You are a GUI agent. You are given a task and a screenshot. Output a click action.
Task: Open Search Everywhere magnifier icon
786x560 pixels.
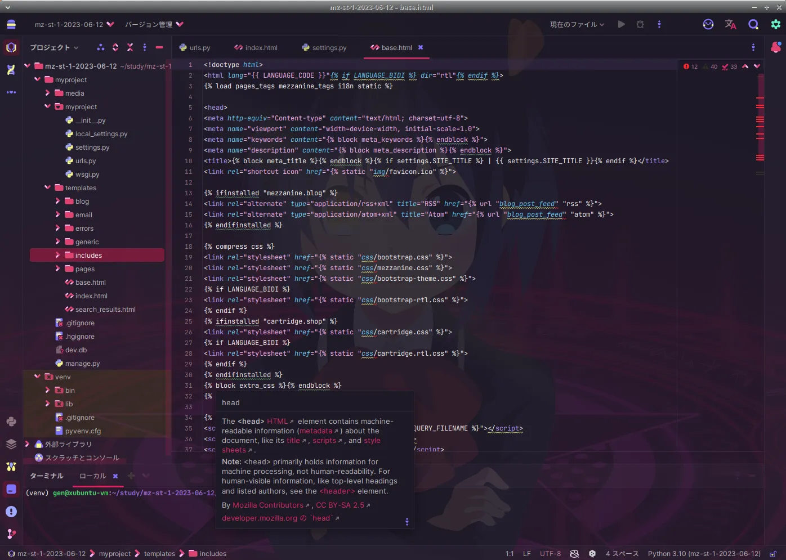pyautogui.click(x=753, y=24)
